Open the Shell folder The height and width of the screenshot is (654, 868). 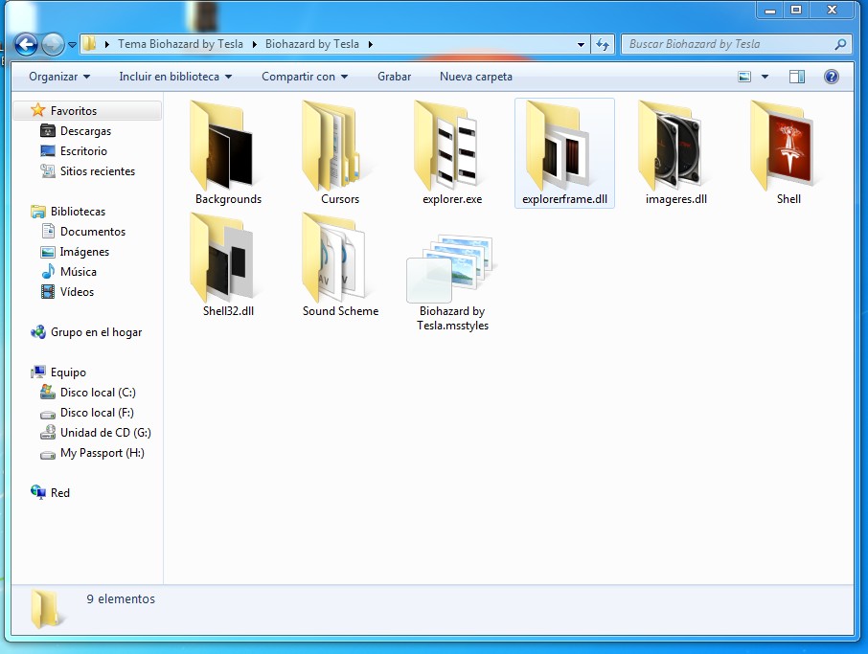click(x=788, y=147)
